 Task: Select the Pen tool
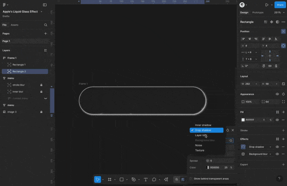tap(134, 179)
